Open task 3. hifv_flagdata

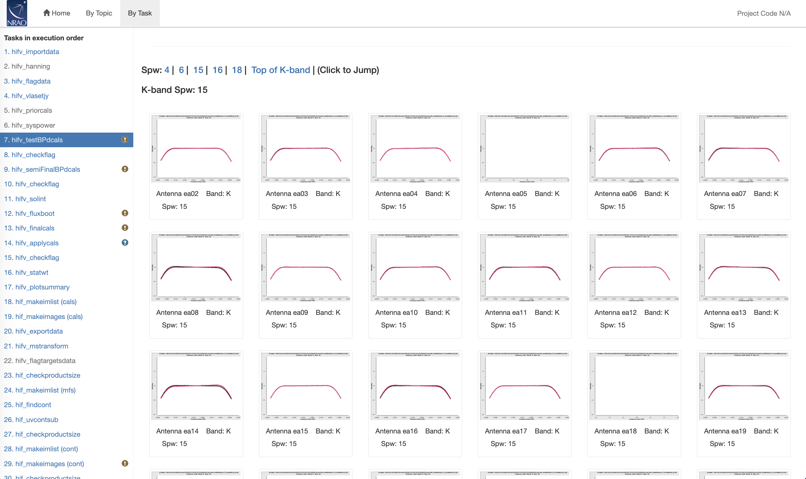coord(27,81)
